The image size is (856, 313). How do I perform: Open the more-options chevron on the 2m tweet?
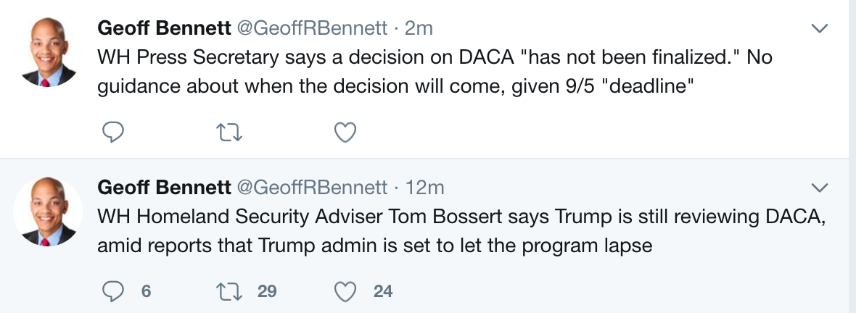click(x=819, y=28)
